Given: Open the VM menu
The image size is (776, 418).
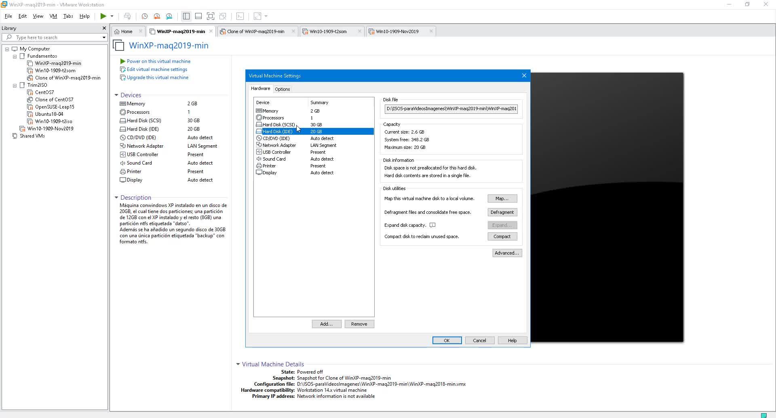Looking at the screenshot, I should pos(53,16).
